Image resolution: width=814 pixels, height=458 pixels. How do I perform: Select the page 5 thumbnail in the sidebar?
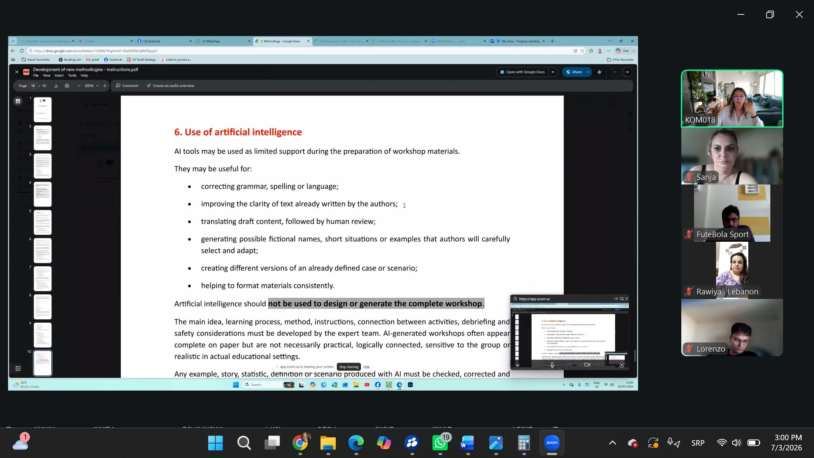pyautogui.click(x=42, y=222)
